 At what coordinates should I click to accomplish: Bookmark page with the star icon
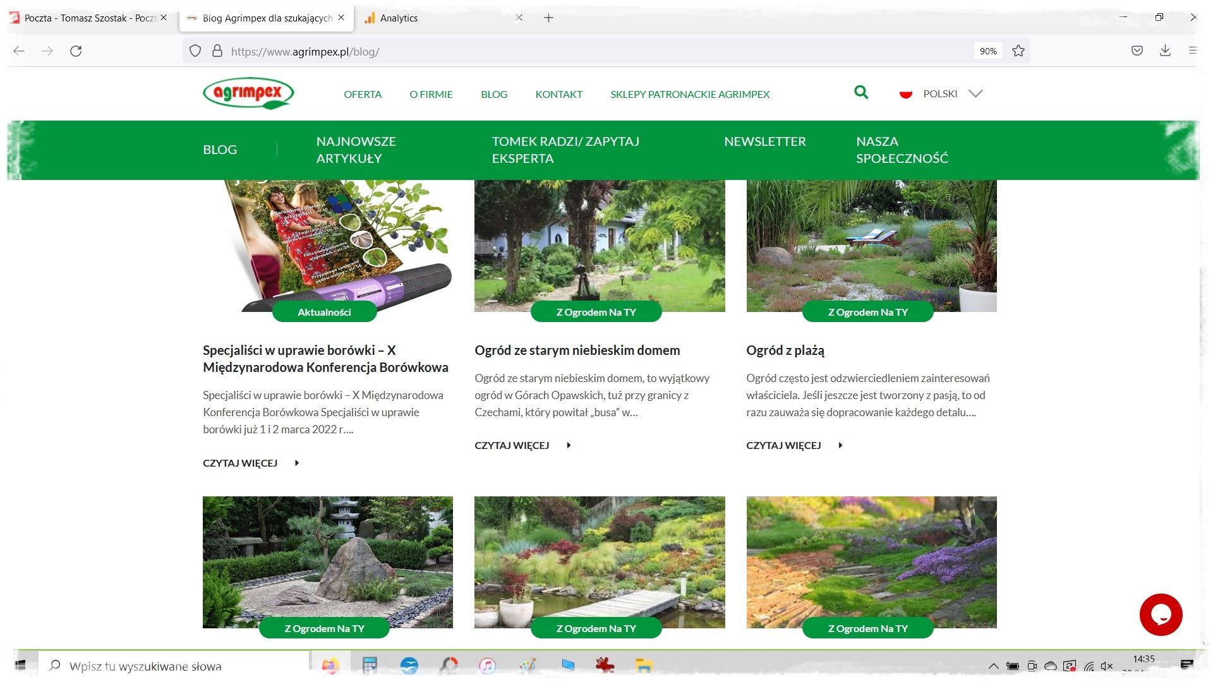click(1018, 51)
